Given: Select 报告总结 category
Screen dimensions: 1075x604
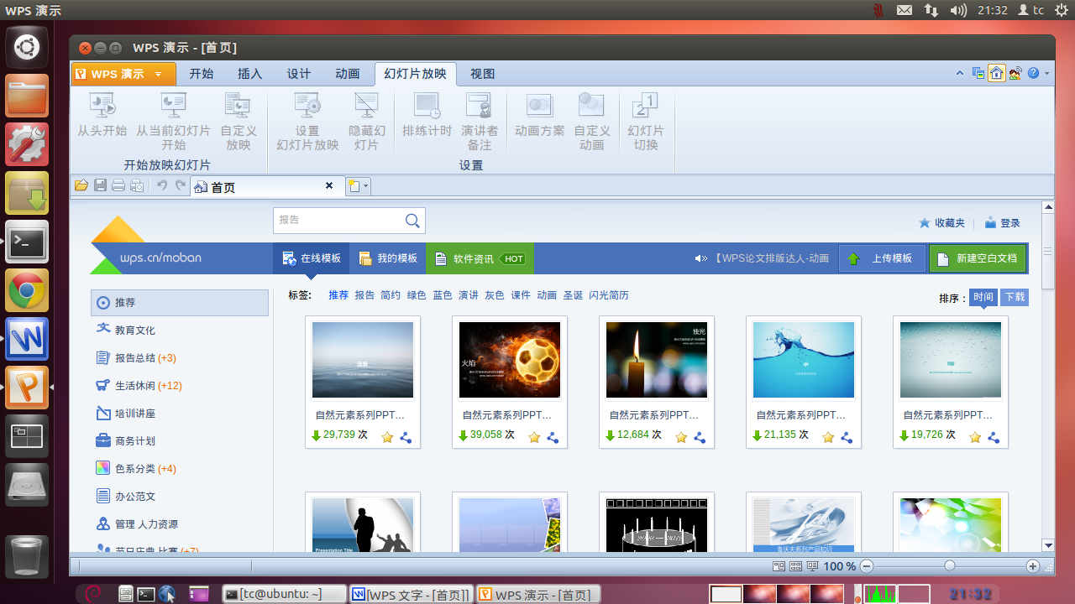Looking at the screenshot, I should click(x=180, y=357).
